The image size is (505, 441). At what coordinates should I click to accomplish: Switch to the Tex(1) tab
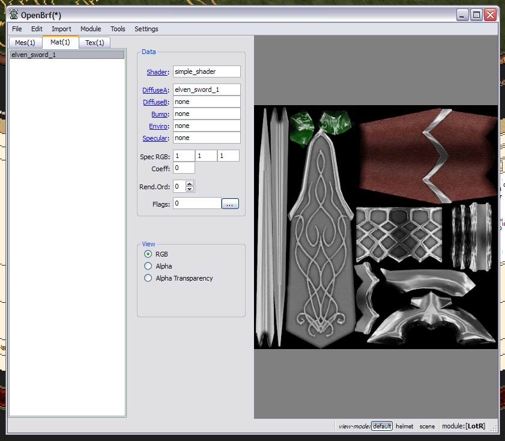point(94,43)
